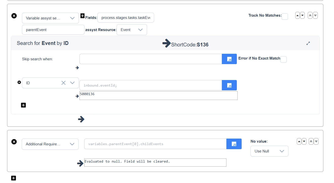The width and height of the screenshot is (334, 183).
Task: Open JS editor for inbound.eventId expression
Action: 229,85
